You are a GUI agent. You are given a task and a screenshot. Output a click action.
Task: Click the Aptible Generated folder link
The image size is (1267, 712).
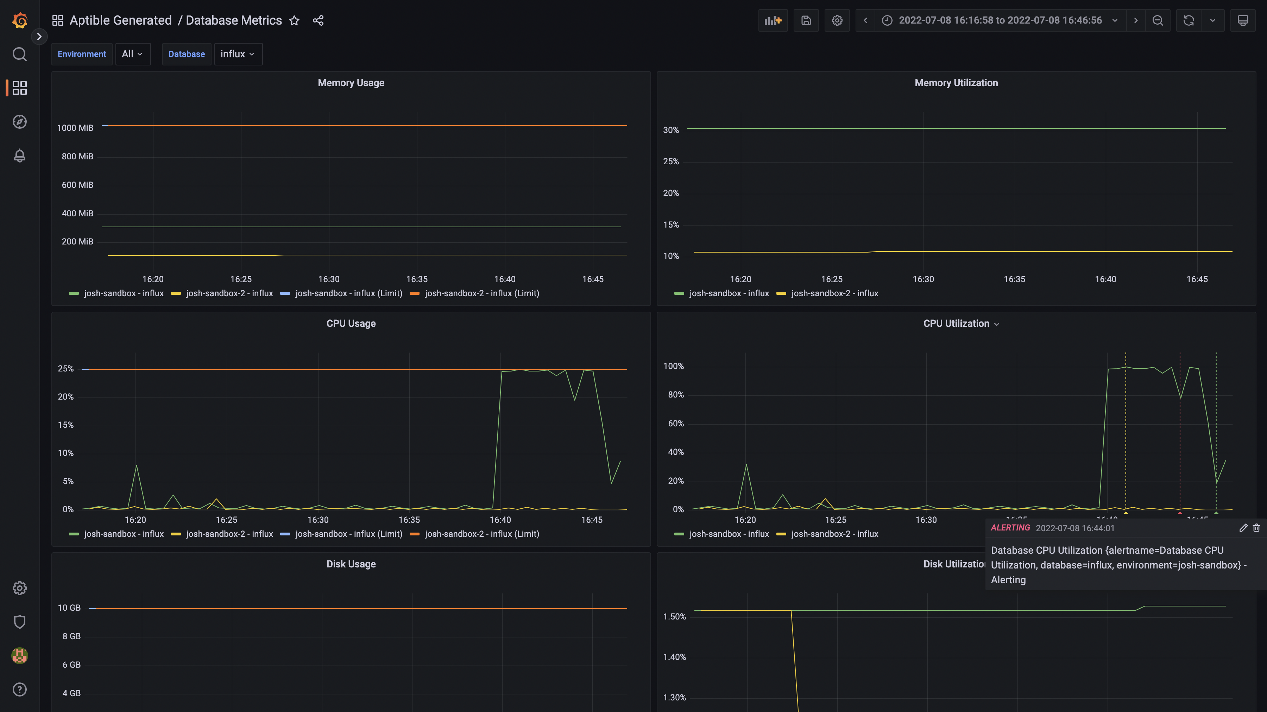120,20
